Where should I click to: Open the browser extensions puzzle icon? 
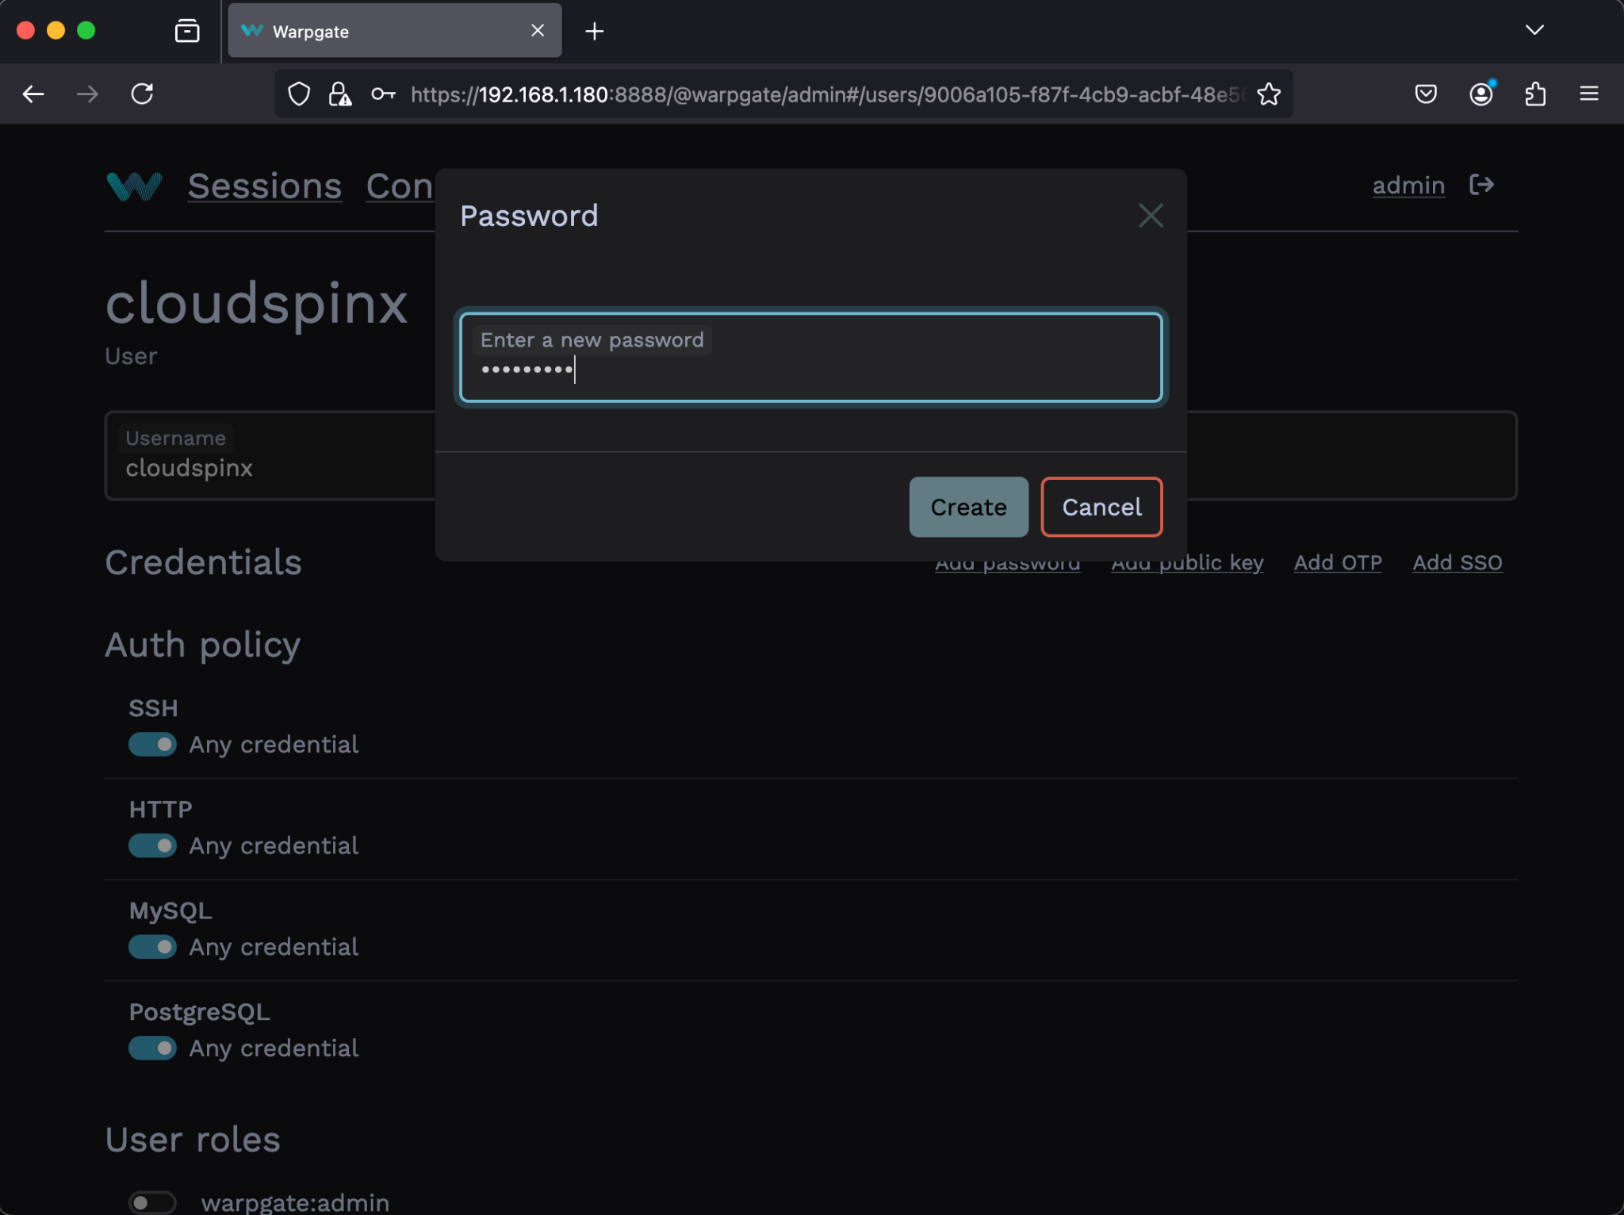point(1536,94)
